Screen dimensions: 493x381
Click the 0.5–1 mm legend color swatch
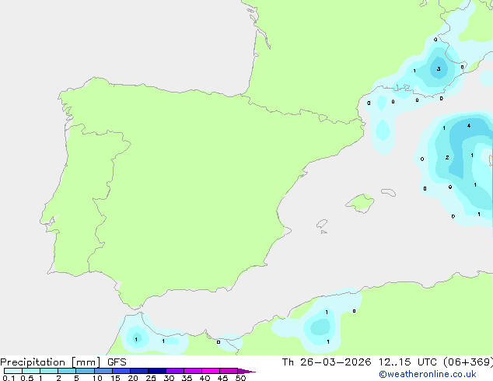[x=31, y=371]
